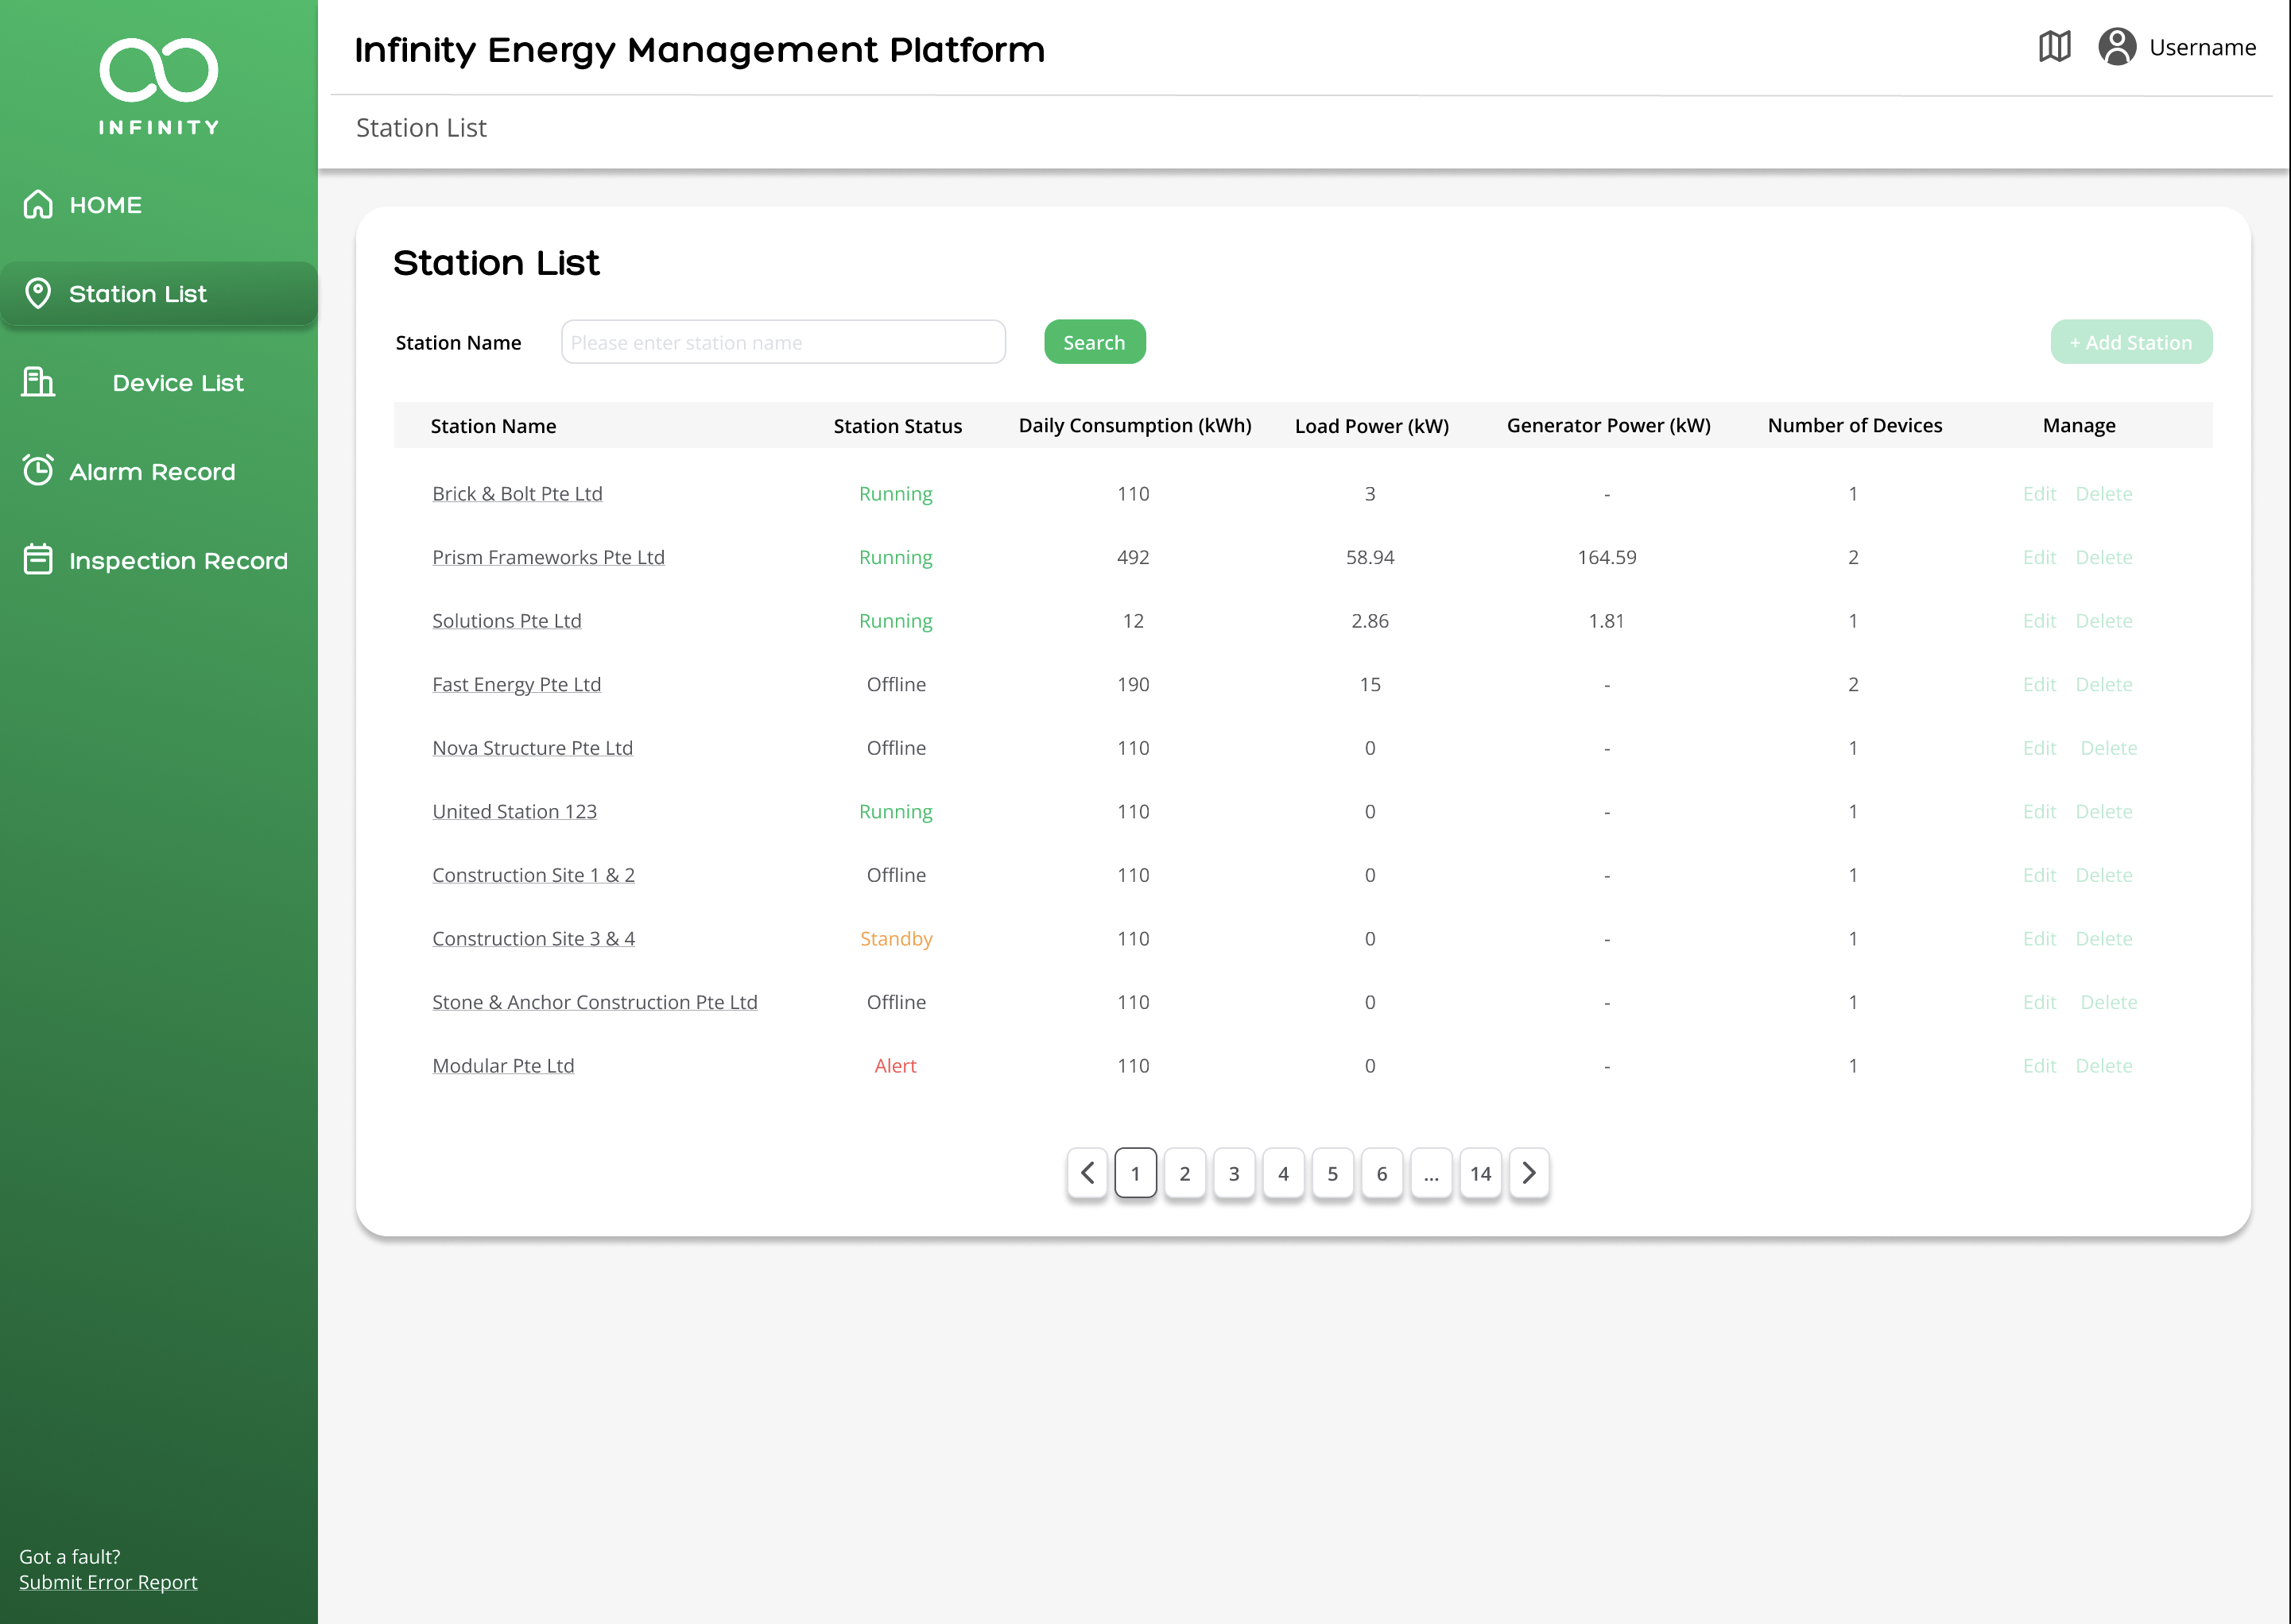Click the Station List pin icon
2291x1624 pixels.
coord(38,293)
